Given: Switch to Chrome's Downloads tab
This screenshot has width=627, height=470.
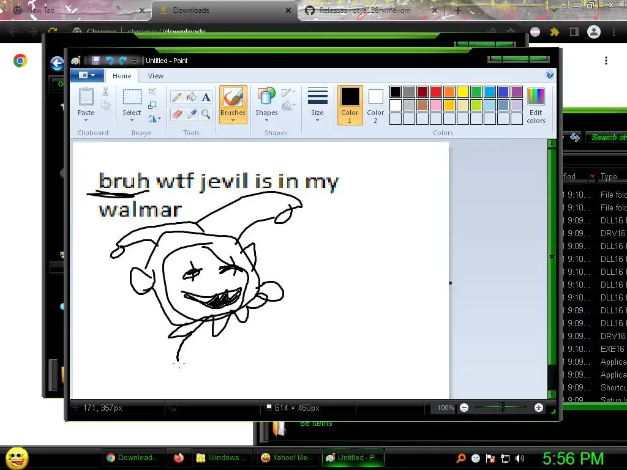Looking at the screenshot, I should point(225,10).
